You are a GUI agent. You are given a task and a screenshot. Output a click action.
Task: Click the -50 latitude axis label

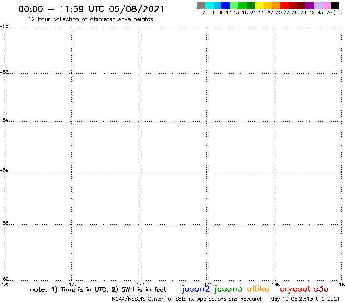[x=4, y=27]
